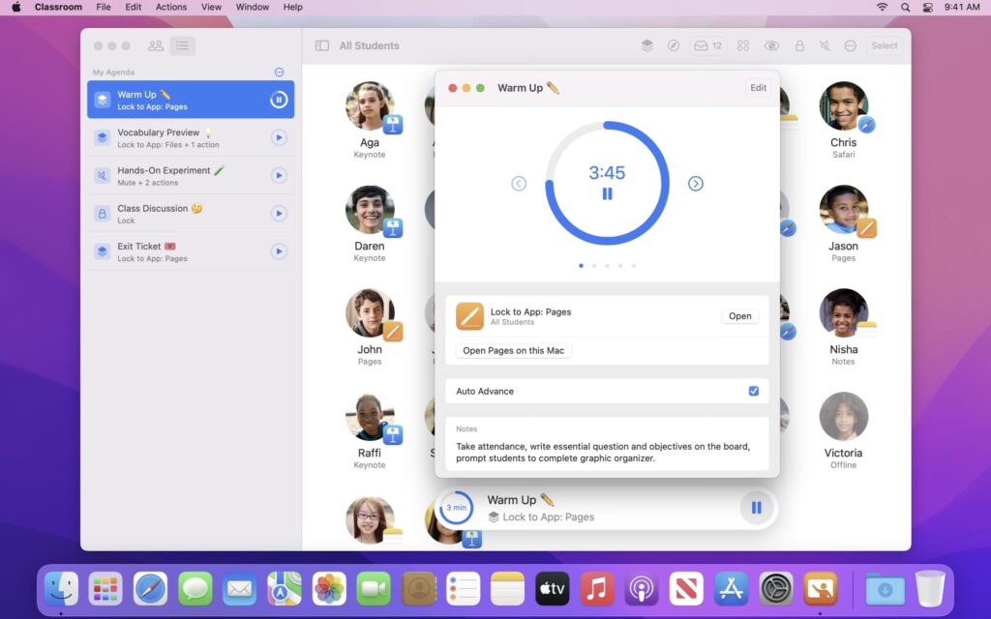Click the Open Pages on this Mac button
Image resolution: width=991 pixels, height=619 pixels.
[x=514, y=350]
